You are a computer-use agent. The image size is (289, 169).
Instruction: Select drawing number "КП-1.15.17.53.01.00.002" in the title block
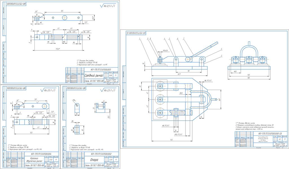[x=101, y=154]
